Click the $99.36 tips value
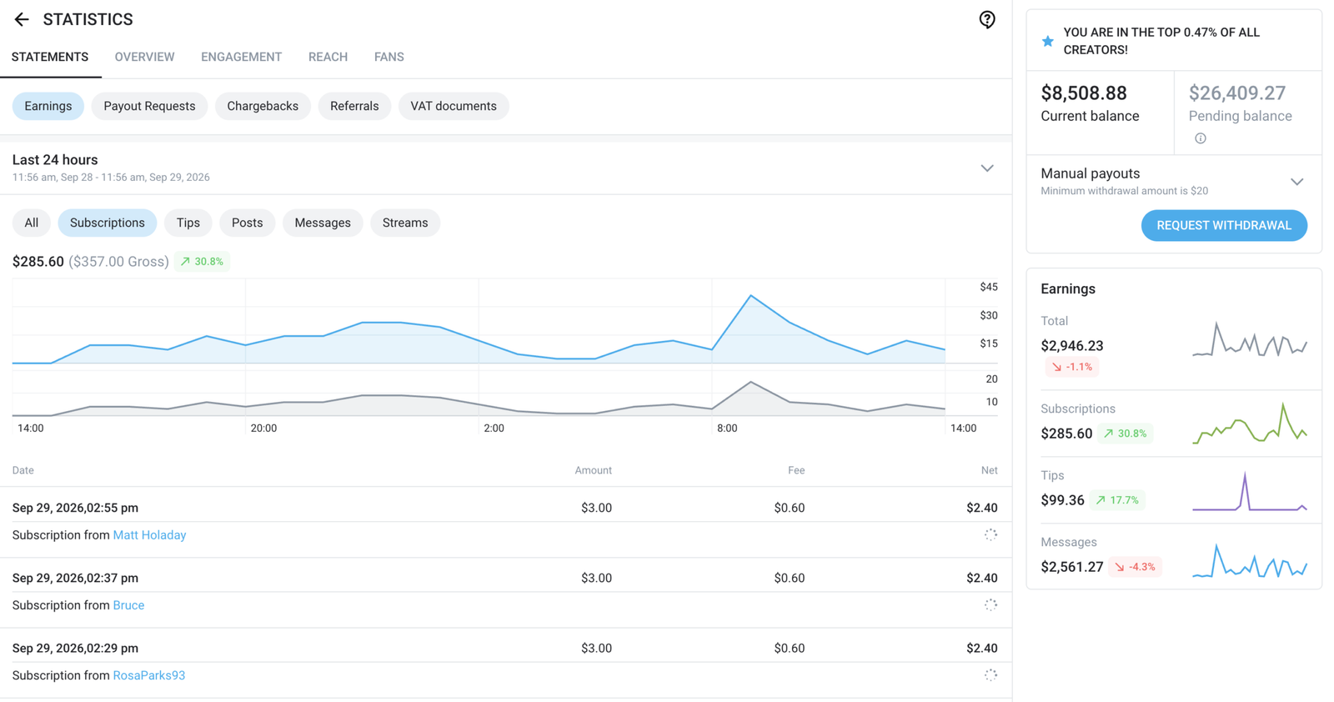 (x=1062, y=500)
